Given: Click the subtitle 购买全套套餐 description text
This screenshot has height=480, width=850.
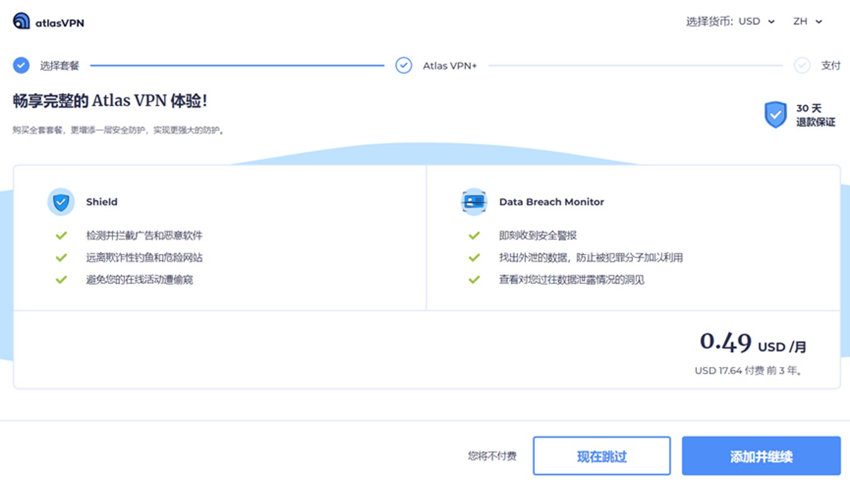Looking at the screenshot, I should click(119, 131).
